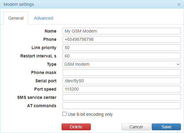Click the Type dropdown chevron arrow

(x=178, y=64)
